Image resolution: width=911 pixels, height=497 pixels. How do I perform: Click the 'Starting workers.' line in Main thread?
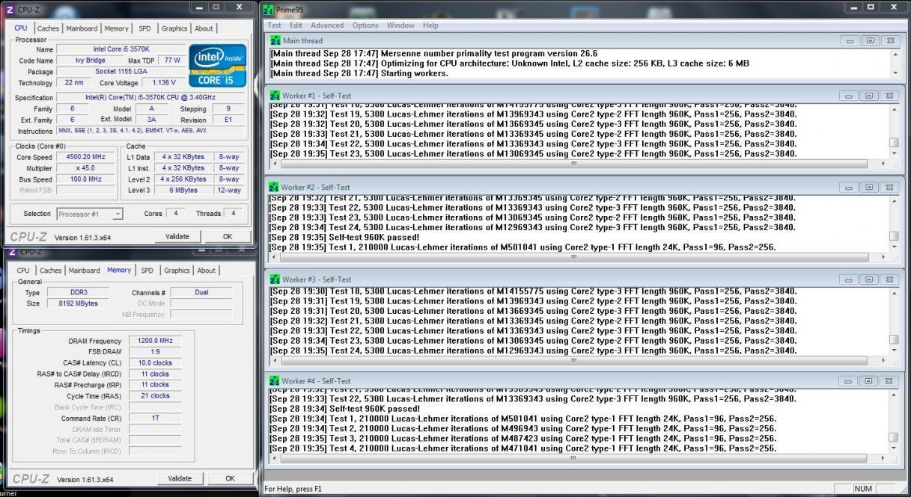coord(359,73)
